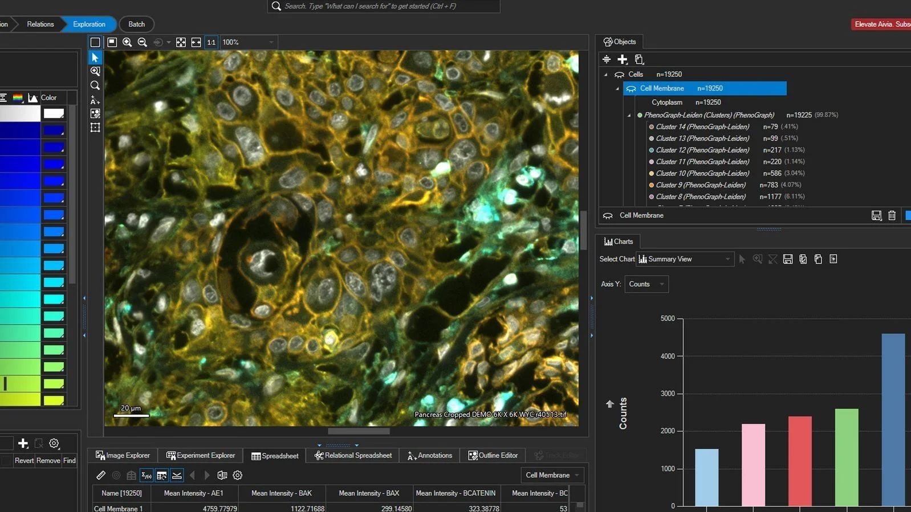Add a new object set with plus icon
The width and height of the screenshot is (911, 512).
623,59
